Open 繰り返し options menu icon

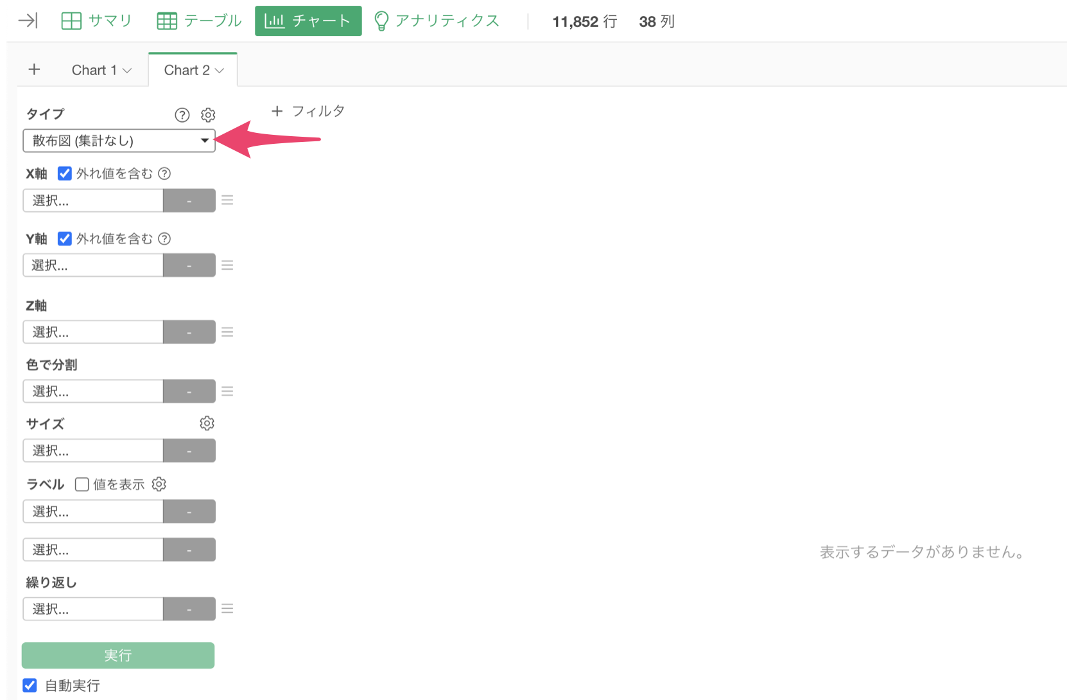(227, 609)
